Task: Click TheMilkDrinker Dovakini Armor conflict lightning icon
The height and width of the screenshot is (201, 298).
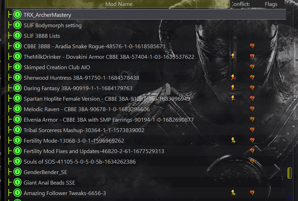Action: click(233, 56)
